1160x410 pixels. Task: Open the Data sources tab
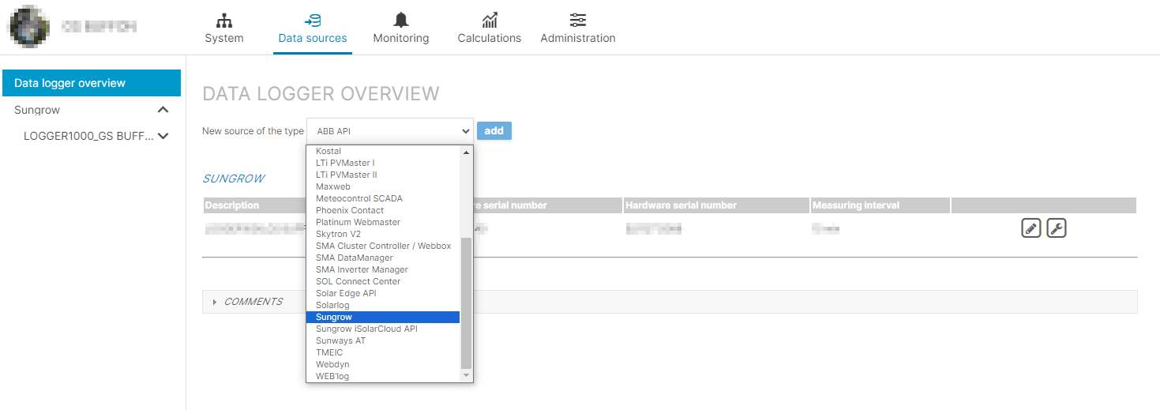(x=313, y=28)
